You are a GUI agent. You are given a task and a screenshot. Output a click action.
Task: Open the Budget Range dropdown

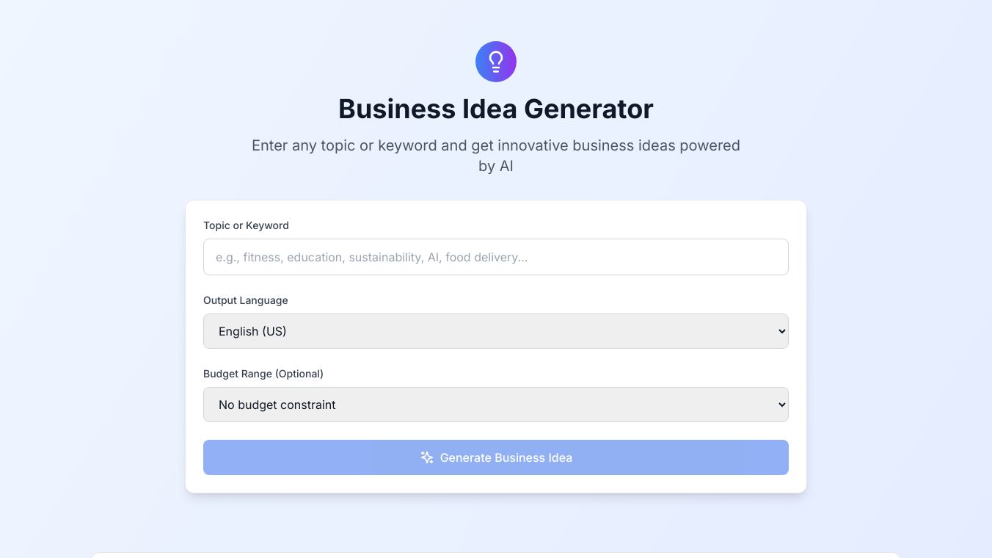(496, 405)
